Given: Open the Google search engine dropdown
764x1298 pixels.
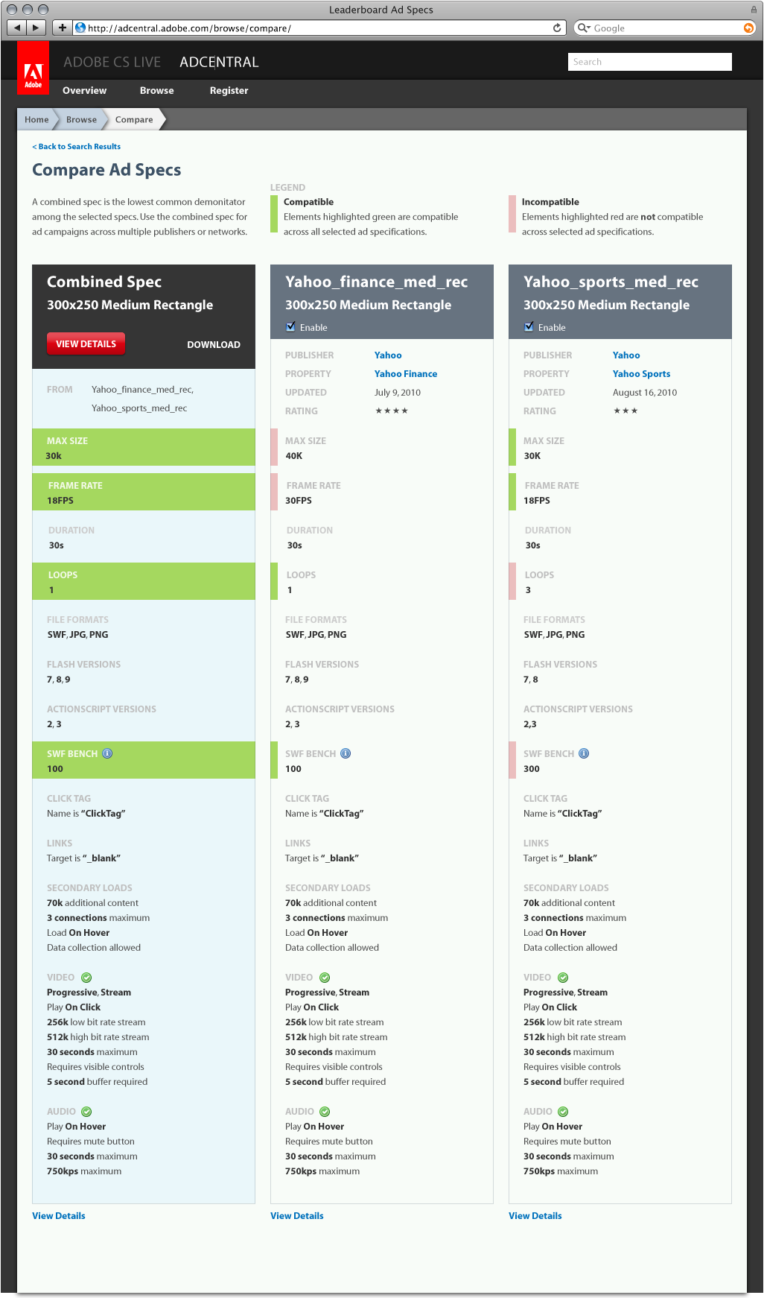Looking at the screenshot, I should [584, 28].
